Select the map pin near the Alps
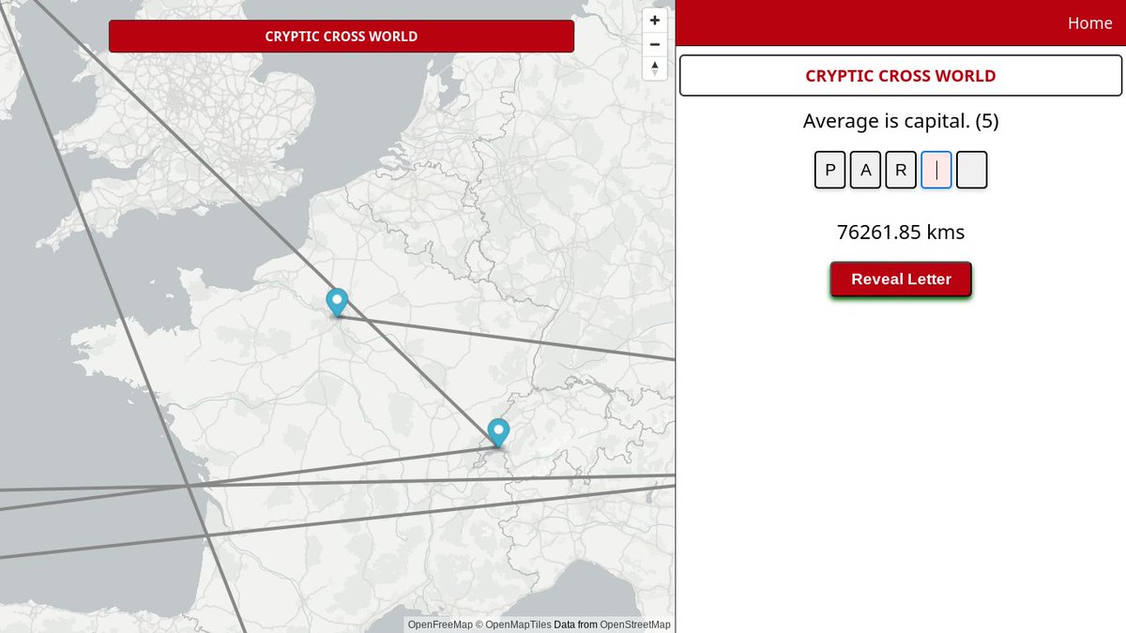Image resolution: width=1126 pixels, height=633 pixels. point(498,432)
